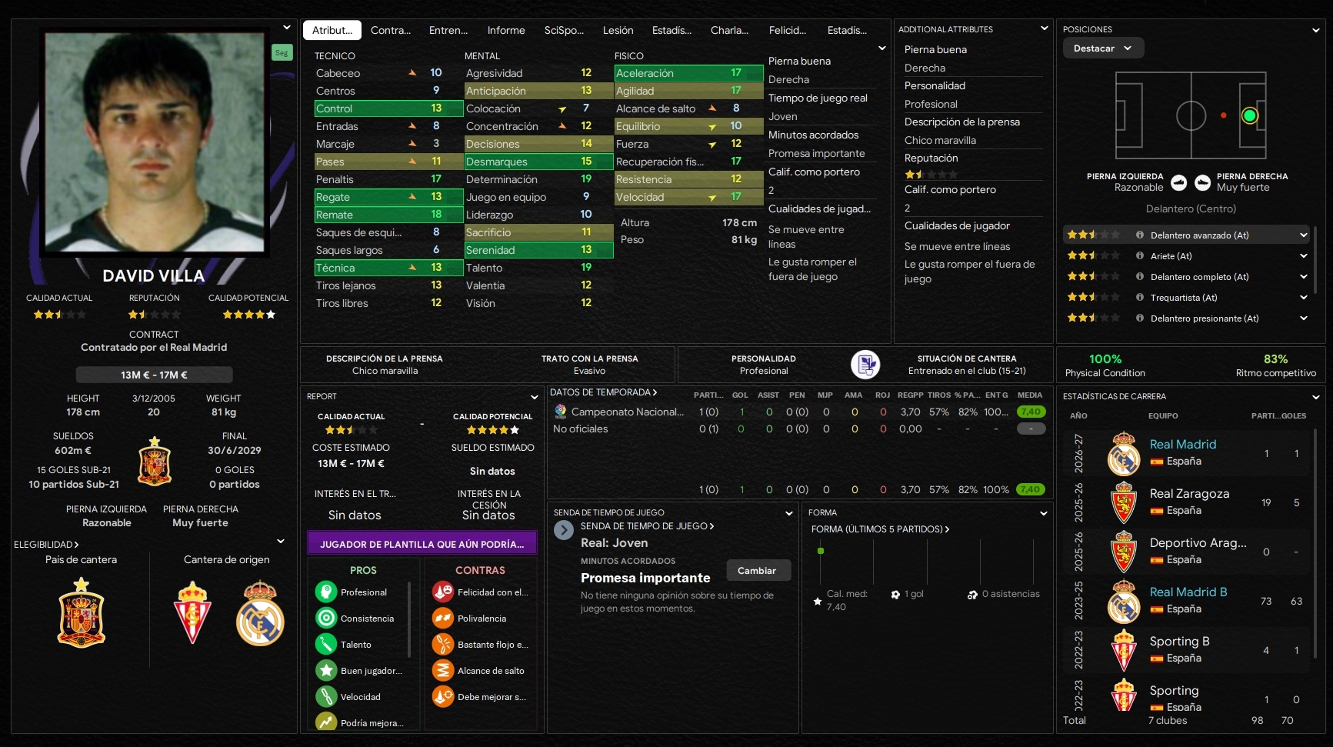Open the Estadísticas de carrera panel menu

1316,397
